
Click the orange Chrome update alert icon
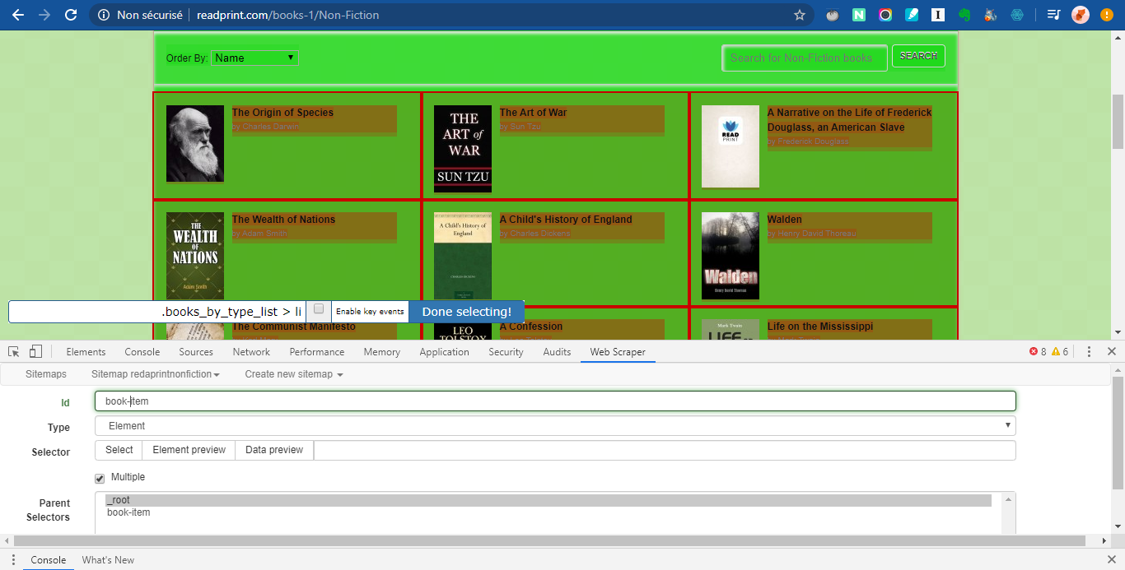point(1107,15)
